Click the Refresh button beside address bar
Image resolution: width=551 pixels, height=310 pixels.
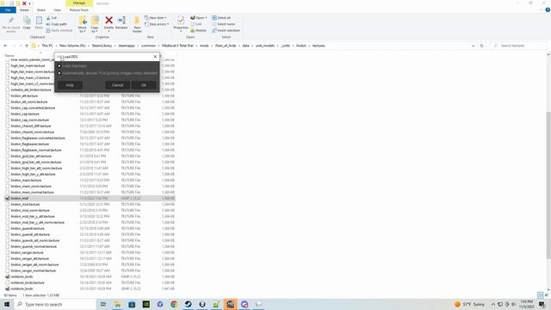click(x=482, y=46)
